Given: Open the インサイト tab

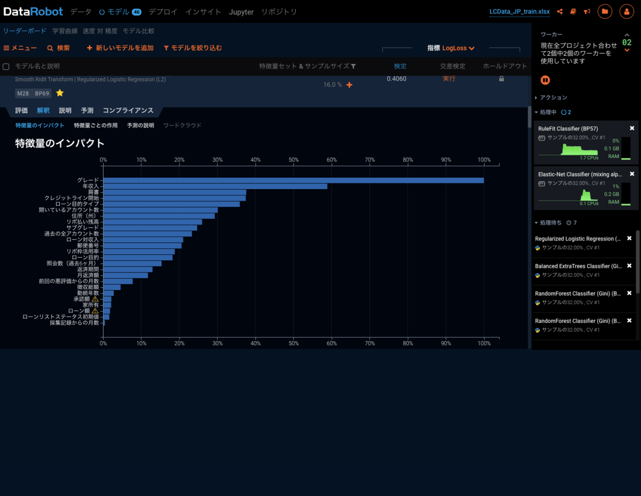Looking at the screenshot, I should 203,12.
